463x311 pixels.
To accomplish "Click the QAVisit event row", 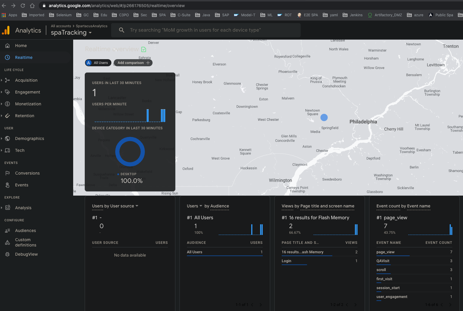I will pos(414,261).
